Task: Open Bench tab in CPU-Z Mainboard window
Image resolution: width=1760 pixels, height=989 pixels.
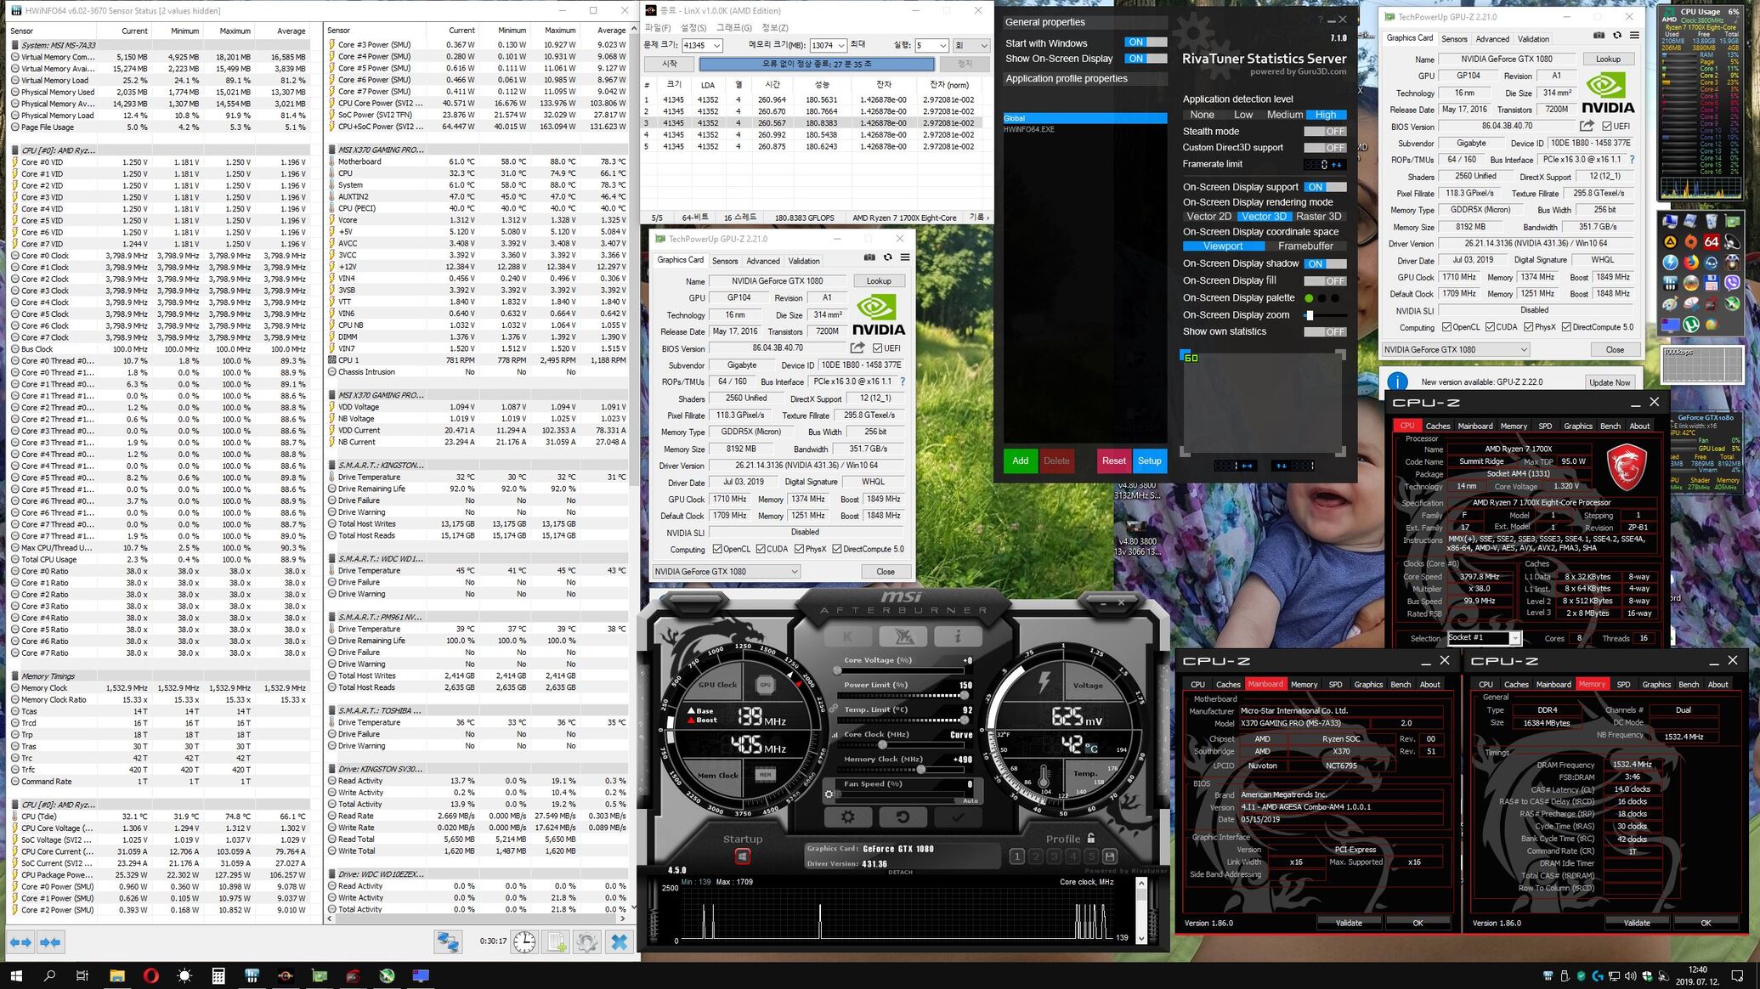Action: [x=1401, y=685]
